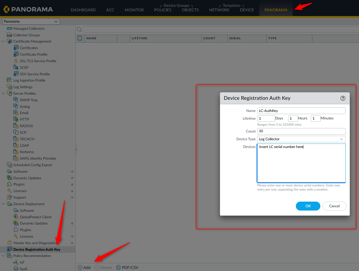This screenshot has height=271, width=359.
Task: Click the Scheduled Config Export icon
Action: (x=10, y=165)
